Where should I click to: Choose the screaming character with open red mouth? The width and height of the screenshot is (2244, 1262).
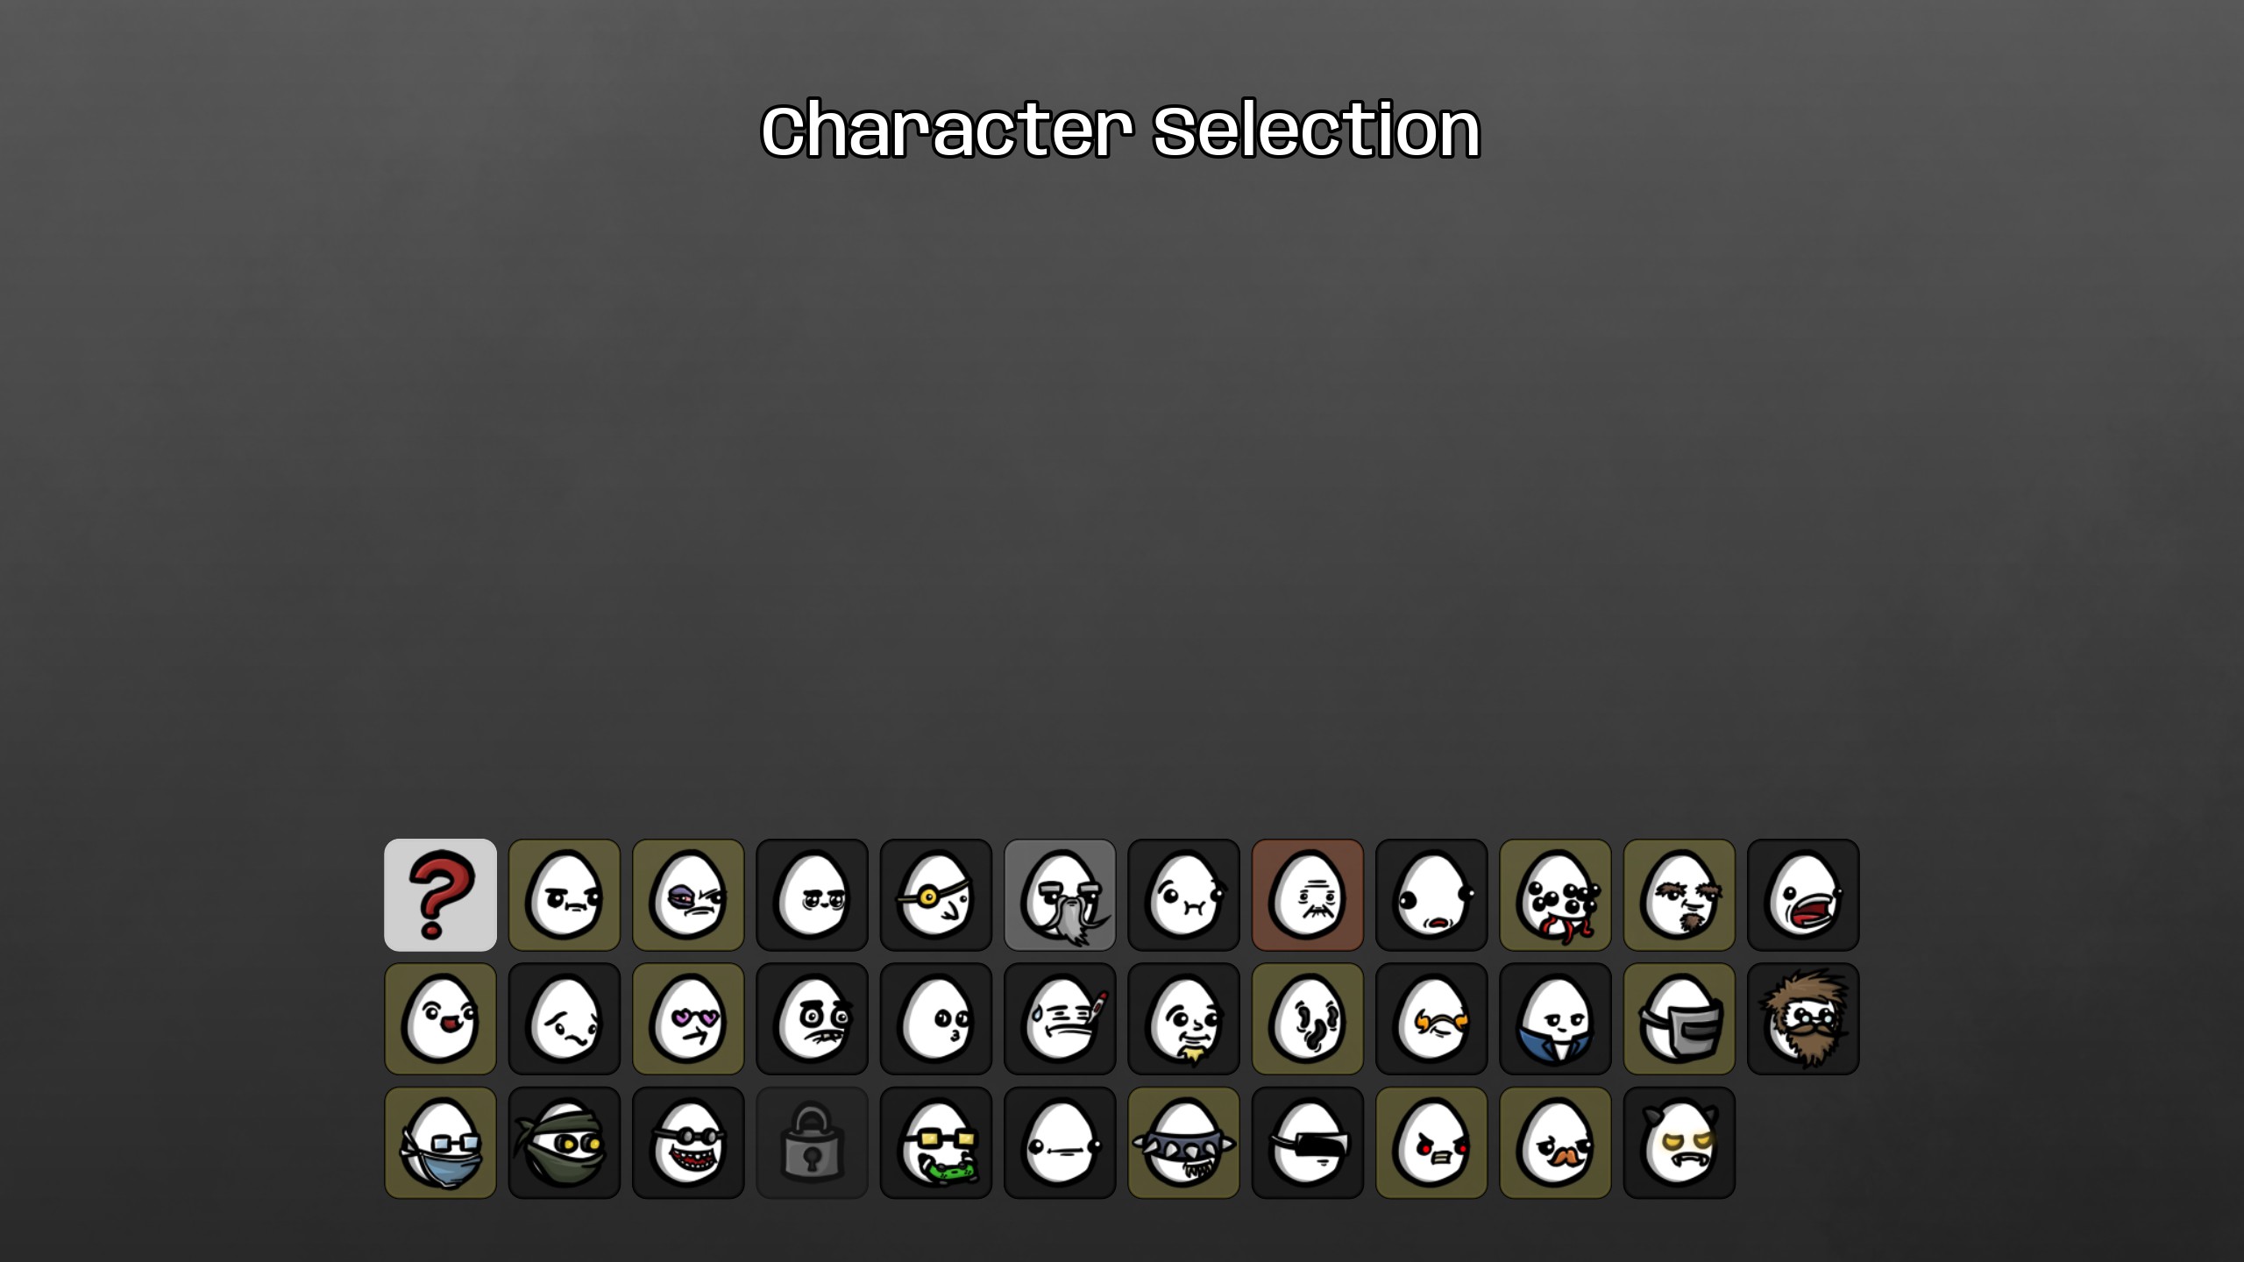pos(1803,895)
